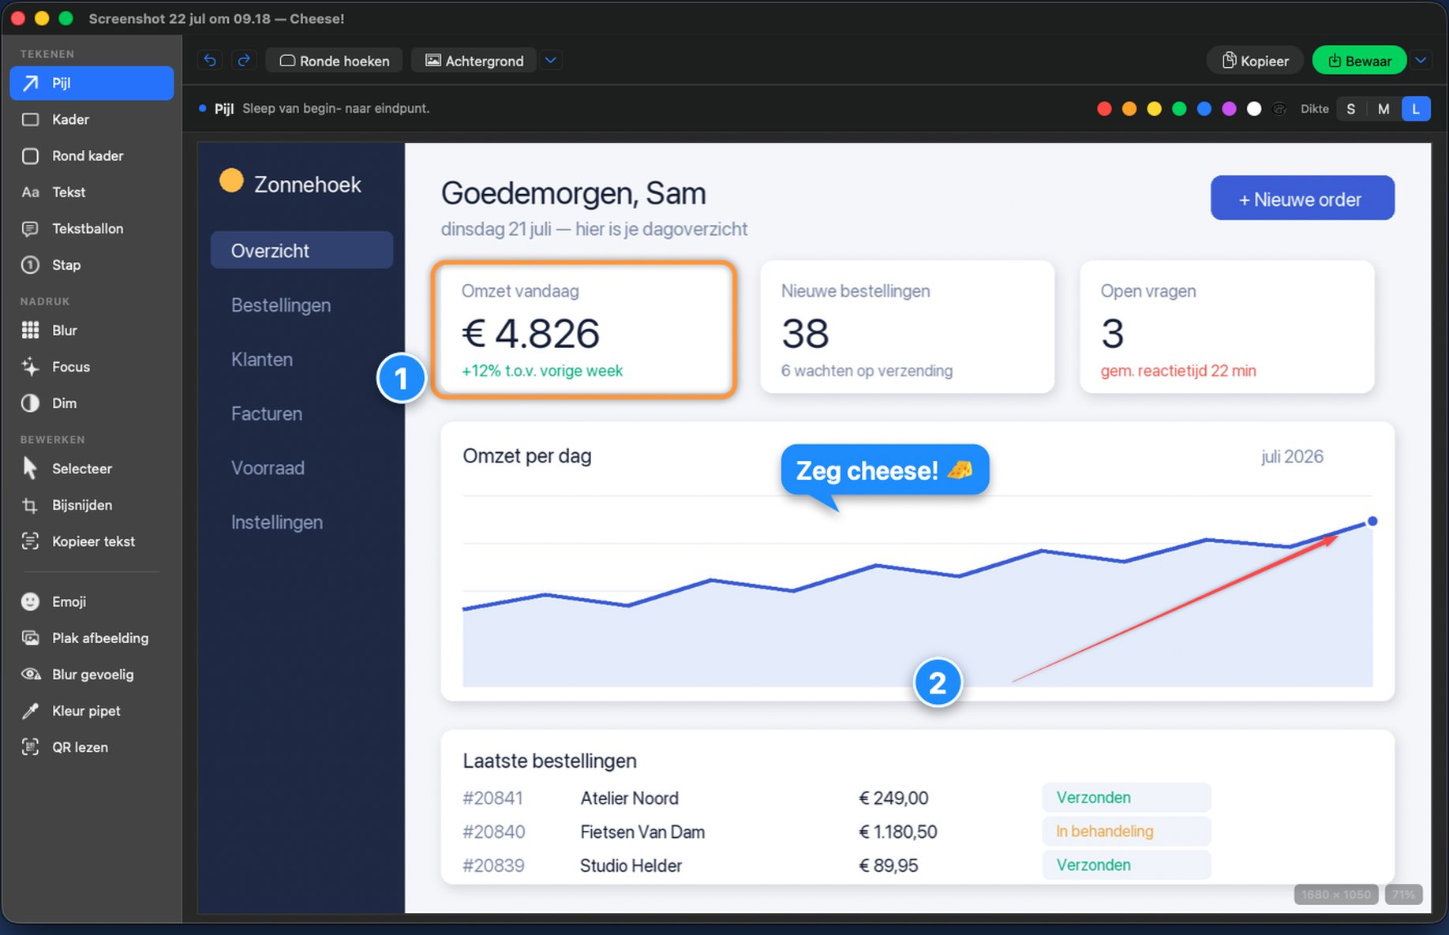Copy the image with Kopieer
This screenshot has height=935, width=1449.
(1255, 60)
